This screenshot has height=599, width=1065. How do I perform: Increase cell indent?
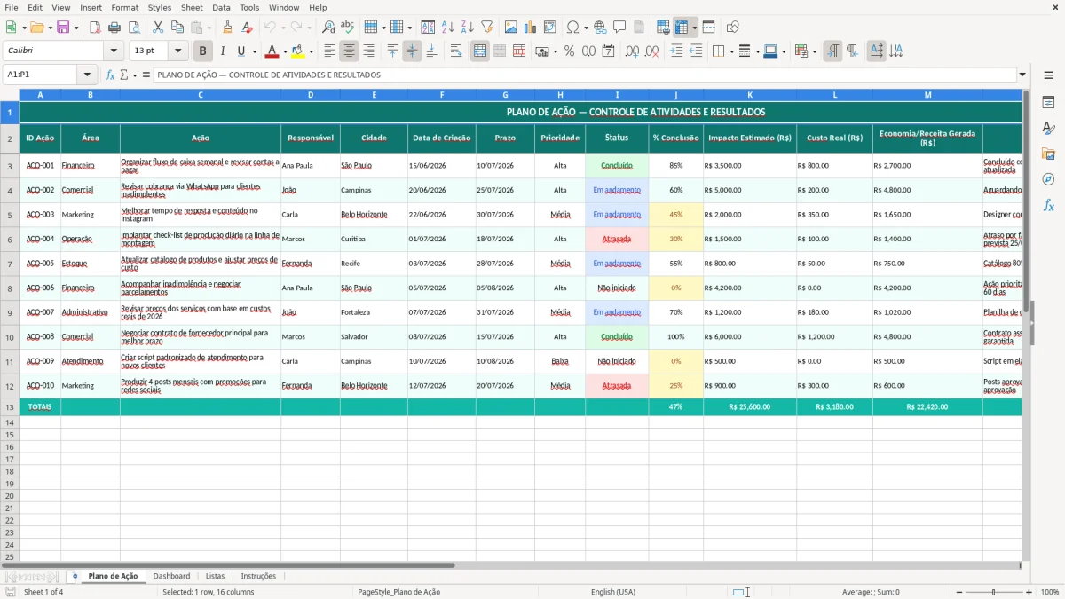[x=676, y=51]
